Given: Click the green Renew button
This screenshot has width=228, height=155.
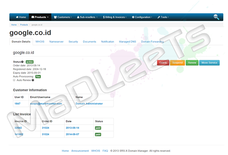Looking at the screenshot, I should [x=192, y=63].
